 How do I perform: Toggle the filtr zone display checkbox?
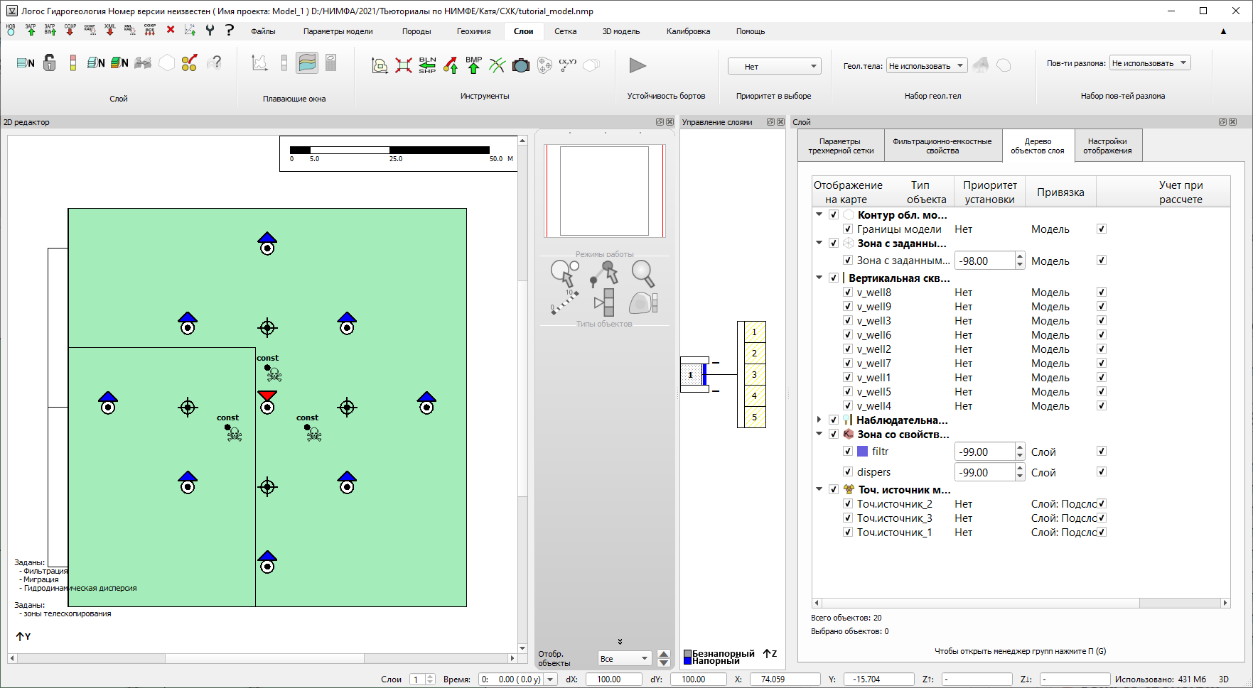(847, 451)
